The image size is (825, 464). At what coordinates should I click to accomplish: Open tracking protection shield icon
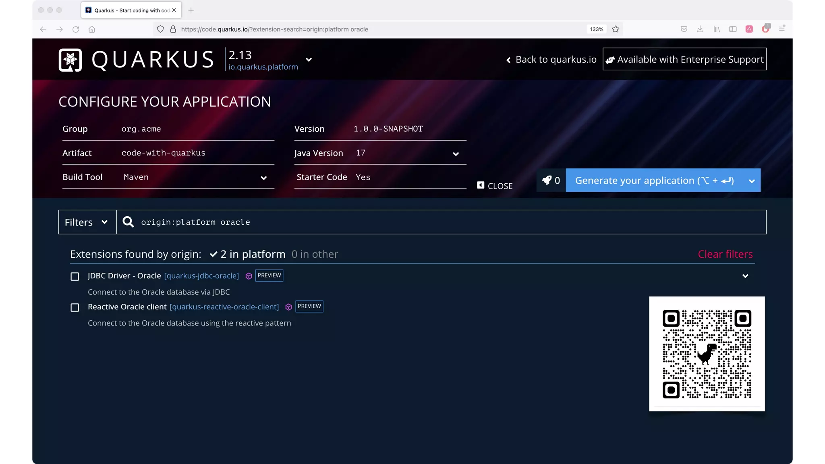[x=160, y=29]
